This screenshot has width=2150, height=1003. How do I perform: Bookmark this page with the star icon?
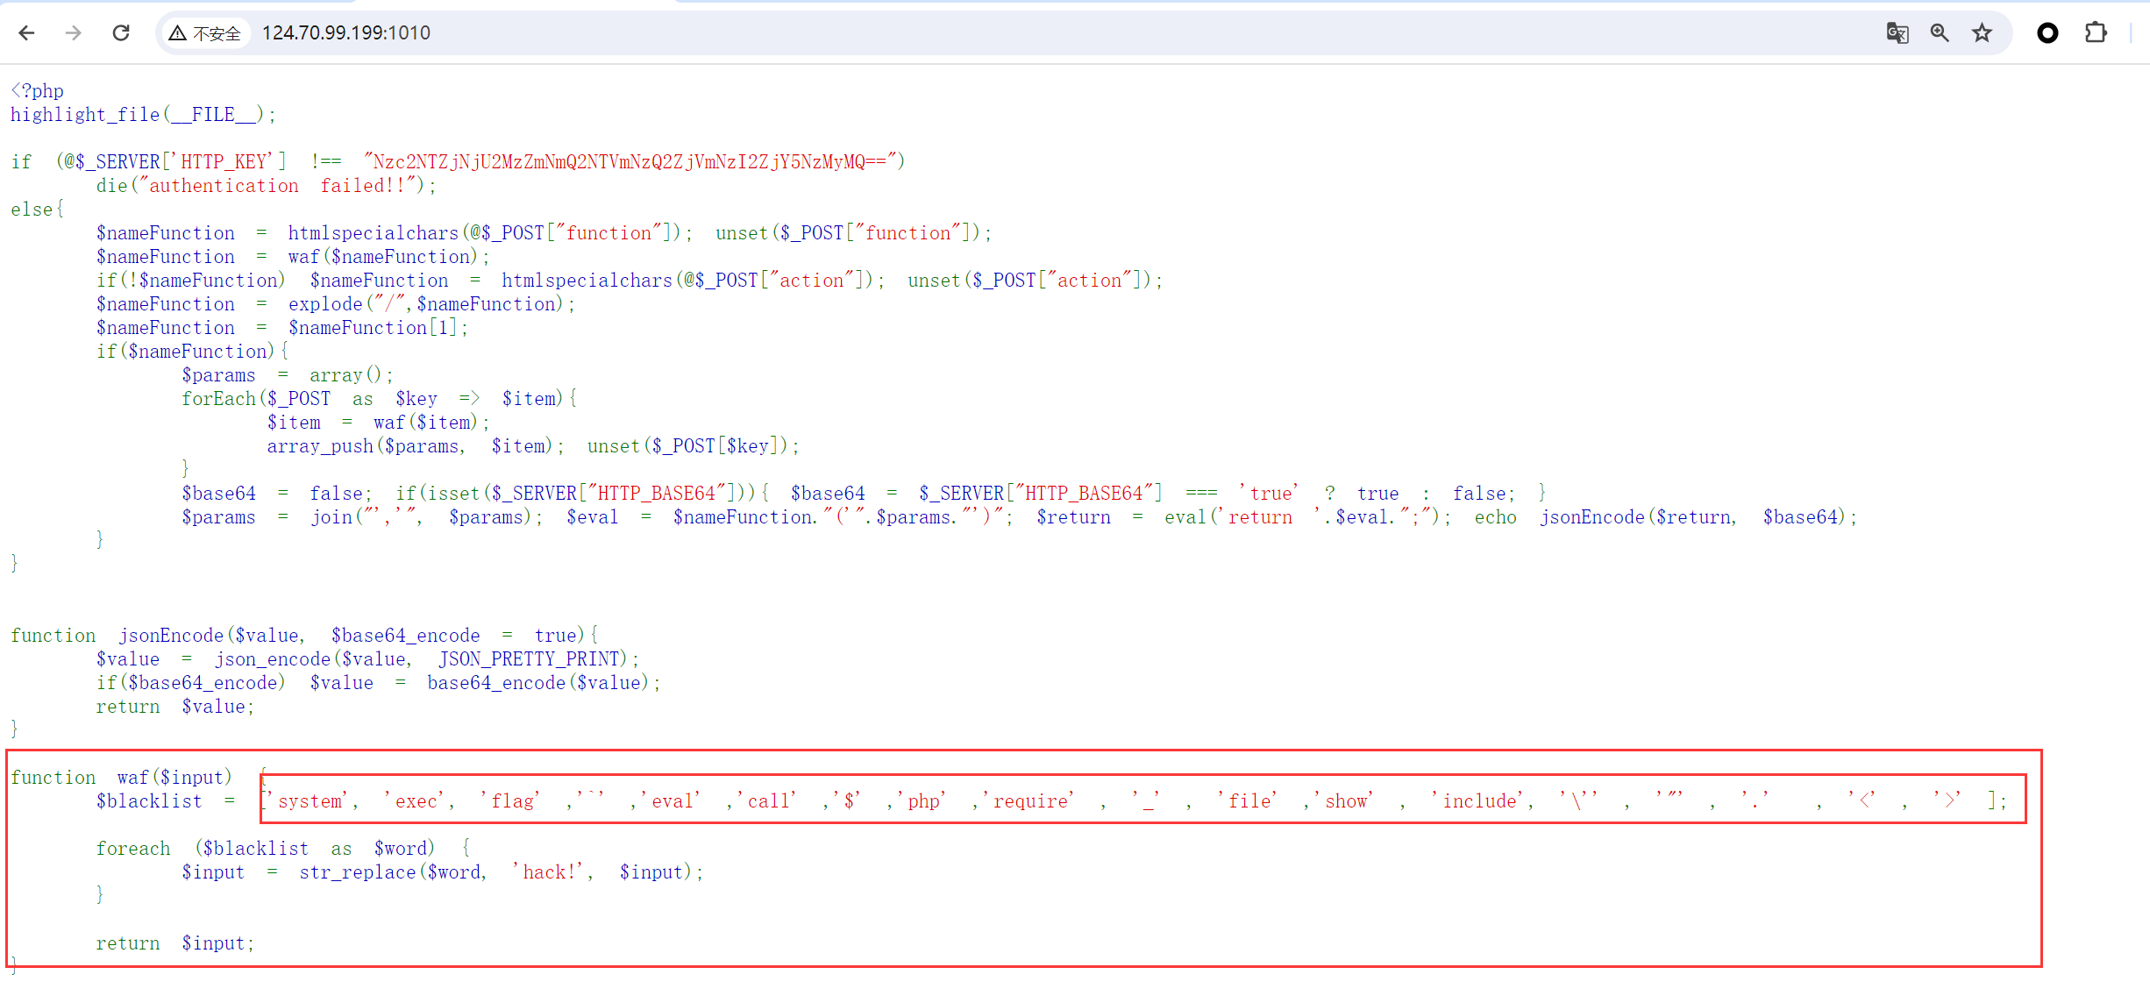(x=1982, y=33)
